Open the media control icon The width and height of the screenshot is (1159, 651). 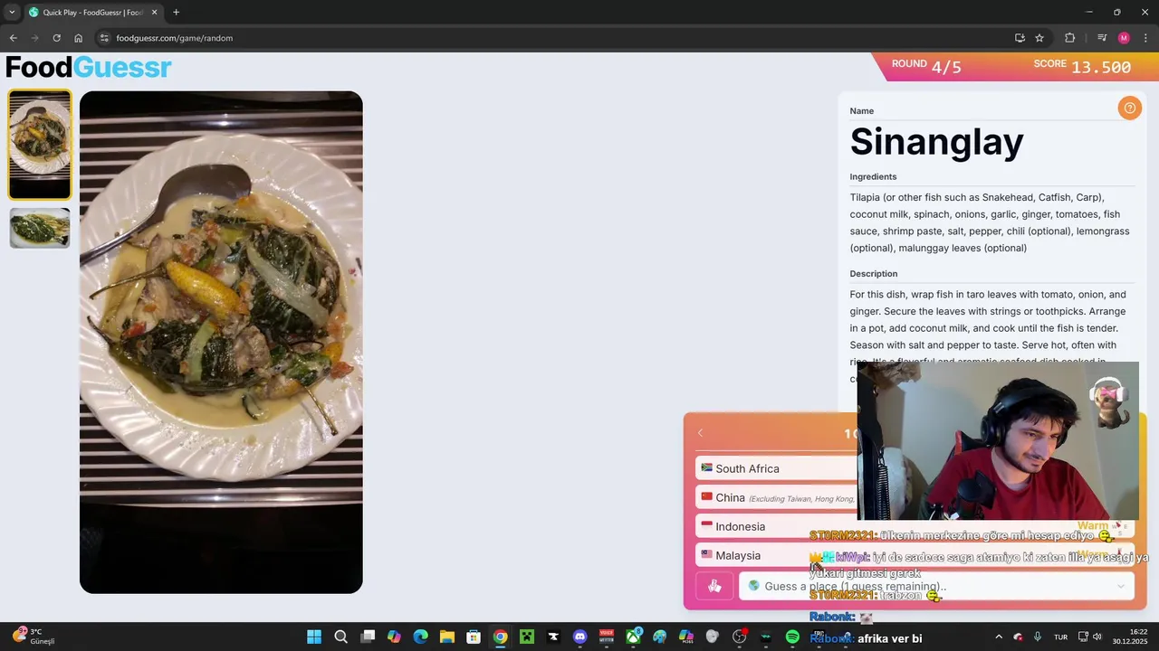click(1102, 38)
